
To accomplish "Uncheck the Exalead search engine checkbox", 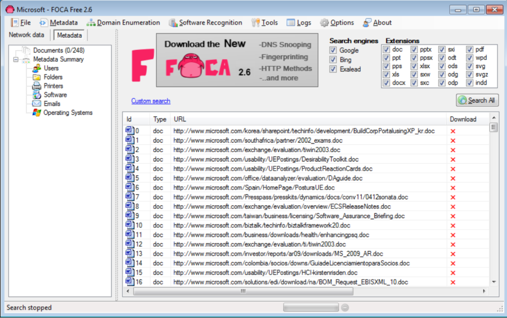I will (x=333, y=69).
